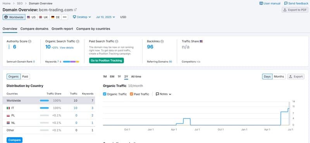Screen dimensions: 310x143
Task: Switch to Paid distribution view
Action: [25, 77]
